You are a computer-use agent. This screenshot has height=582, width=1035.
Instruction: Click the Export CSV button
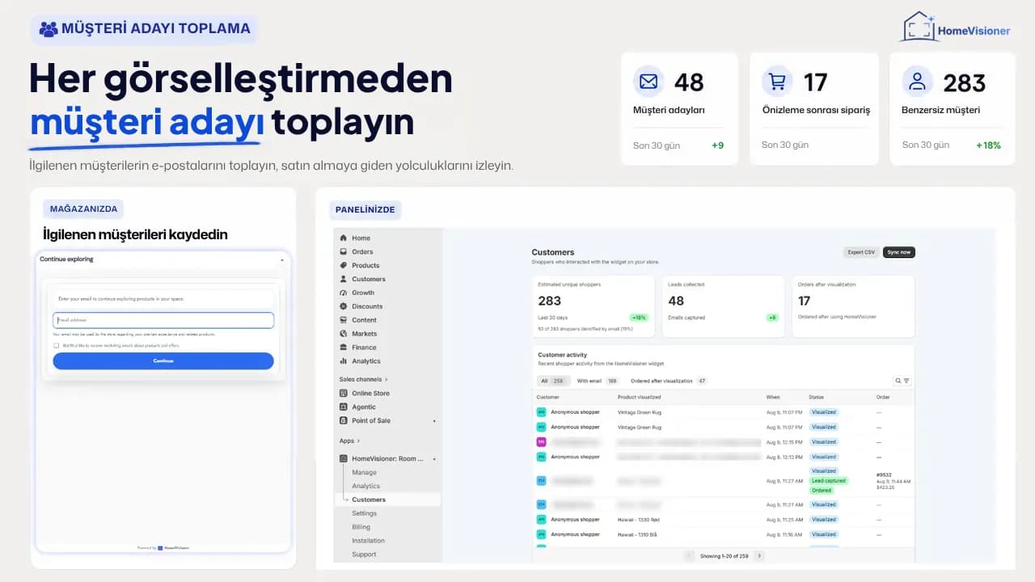[861, 252]
